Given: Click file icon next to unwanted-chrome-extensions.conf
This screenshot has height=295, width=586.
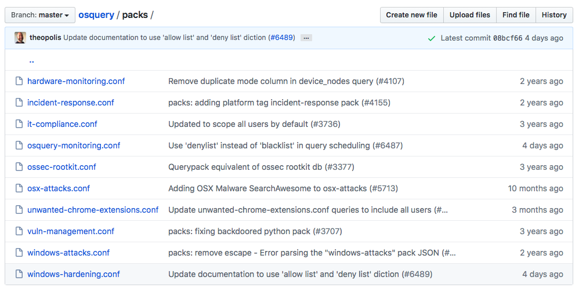Looking at the screenshot, I should pos(19,210).
